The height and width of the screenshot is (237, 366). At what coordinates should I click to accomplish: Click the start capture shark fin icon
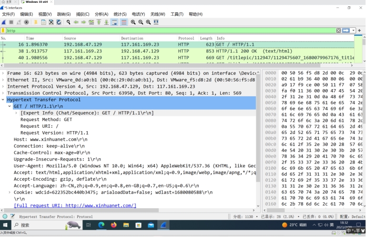(4, 22)
